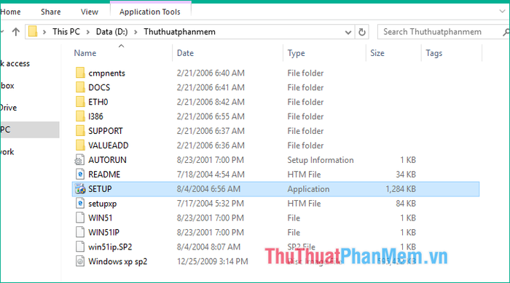
Task: Click the search magnifier icon
Action: 506,32
